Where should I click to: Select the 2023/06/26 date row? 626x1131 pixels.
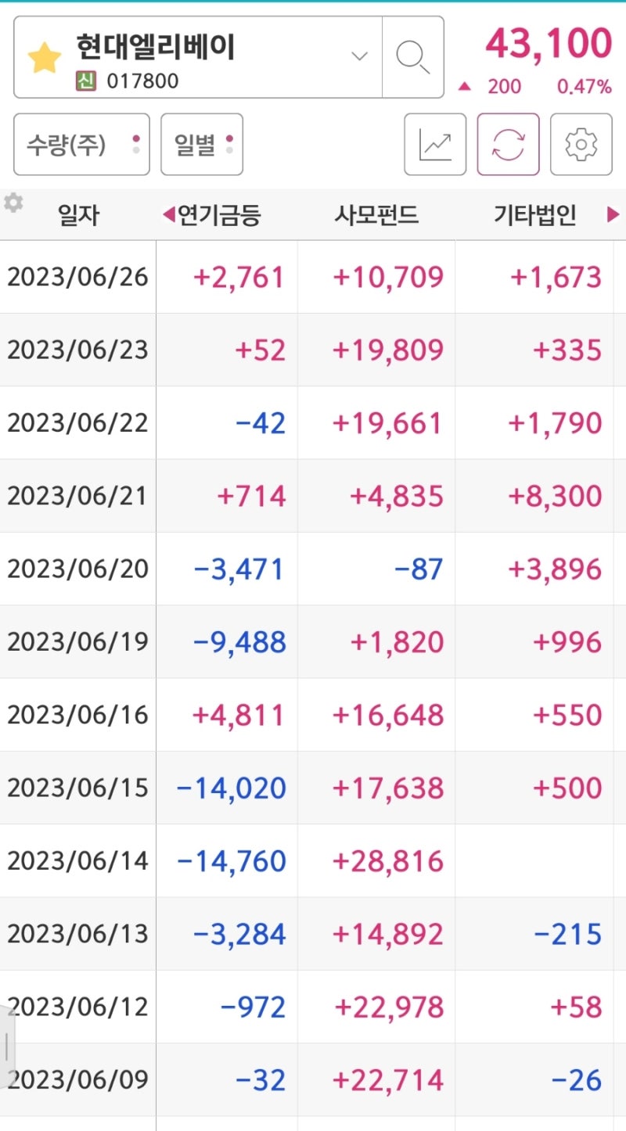77,277
